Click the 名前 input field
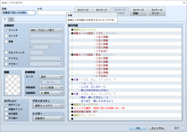The width and height of the screenshot is (187, 132). tap(18, 13)
